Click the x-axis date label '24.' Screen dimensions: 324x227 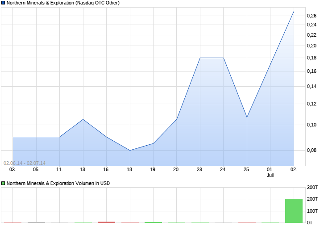223,170
